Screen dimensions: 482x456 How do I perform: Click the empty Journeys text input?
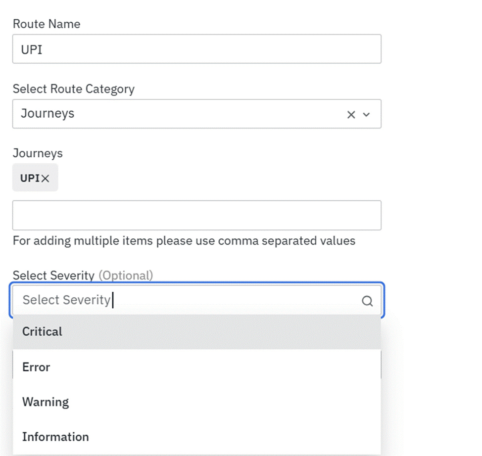click(196, 215)
